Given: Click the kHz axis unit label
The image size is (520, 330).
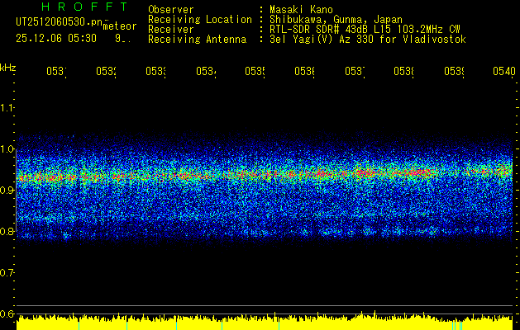Looking at the screenshot, I should [x=7, y=68].
